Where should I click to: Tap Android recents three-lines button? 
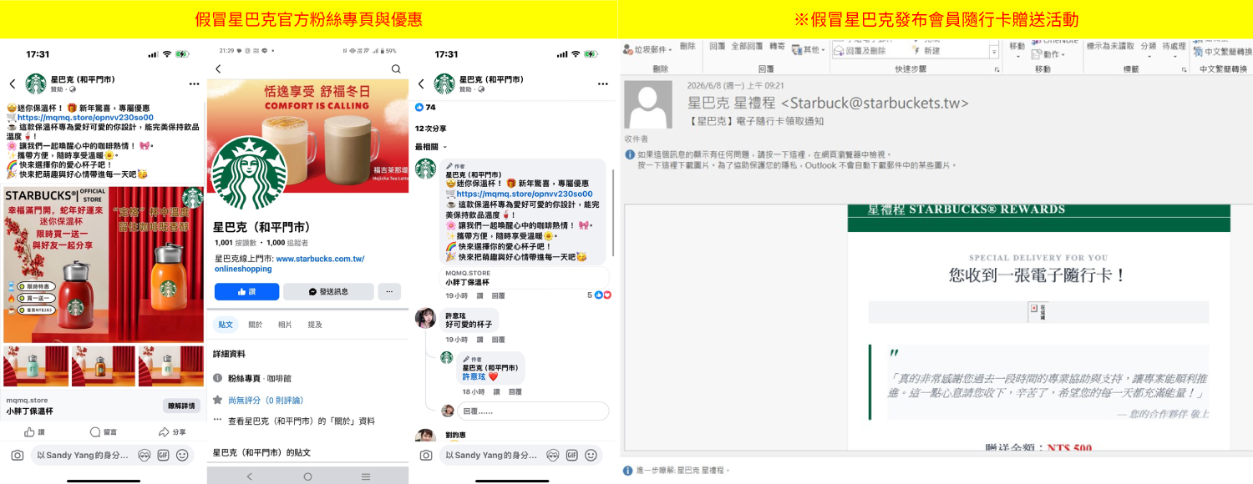[365, 476]
